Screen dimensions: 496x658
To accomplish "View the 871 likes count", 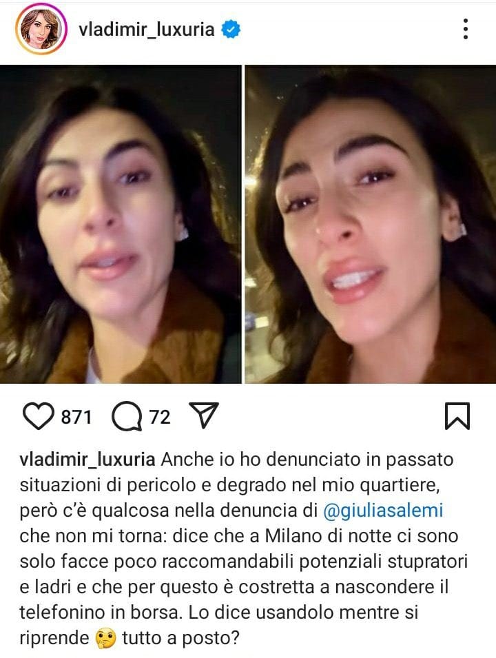I will click(x=76, y=417).
